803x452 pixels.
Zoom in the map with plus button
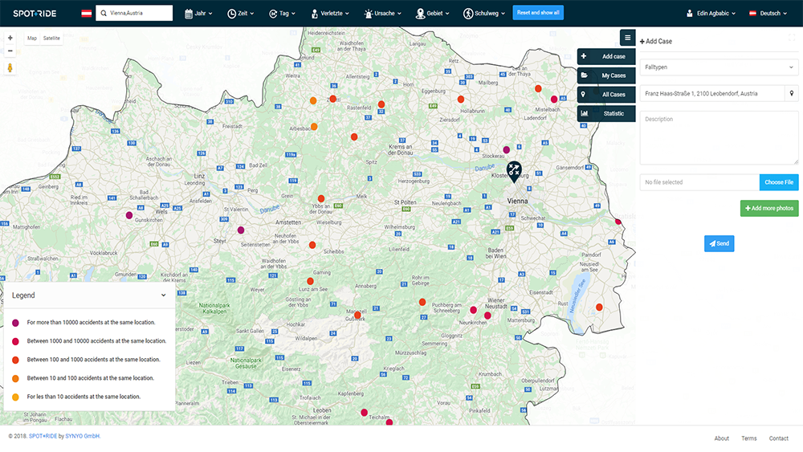10,38
